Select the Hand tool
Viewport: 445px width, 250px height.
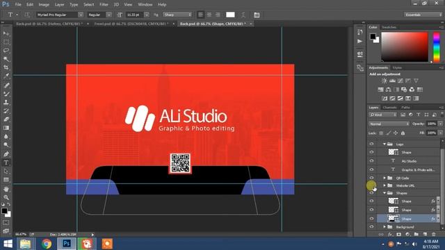(6, 189)
